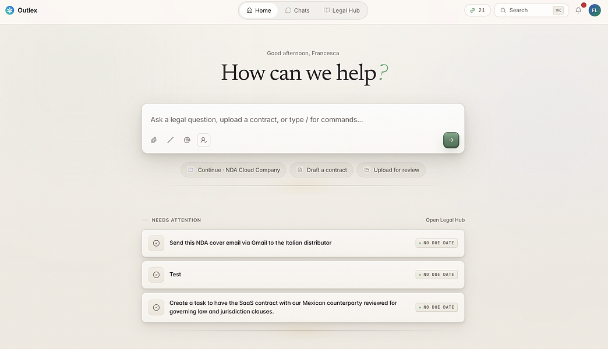Switch to the Chats tab
This screenshot has height=349, width=608.
tap(298, 10)
